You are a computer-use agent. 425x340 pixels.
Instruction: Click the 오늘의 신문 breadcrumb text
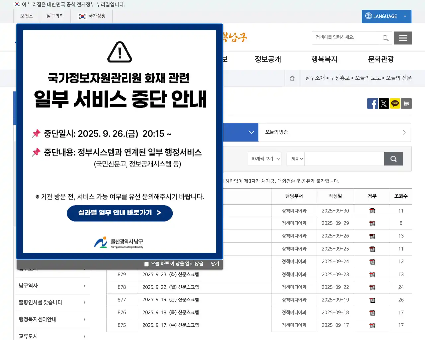pos(399,78)
